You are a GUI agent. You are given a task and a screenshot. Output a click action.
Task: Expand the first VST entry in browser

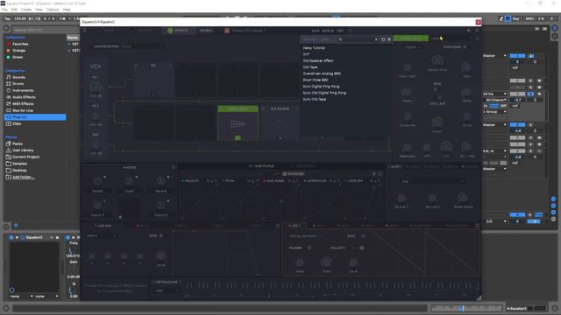point(69,44)
